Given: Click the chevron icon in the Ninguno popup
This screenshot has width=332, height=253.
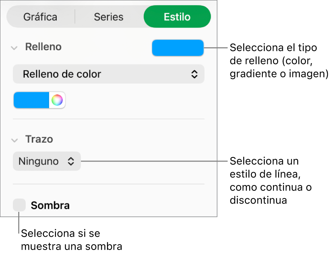Looking at the screenshot, I should (x=71, y=161).
